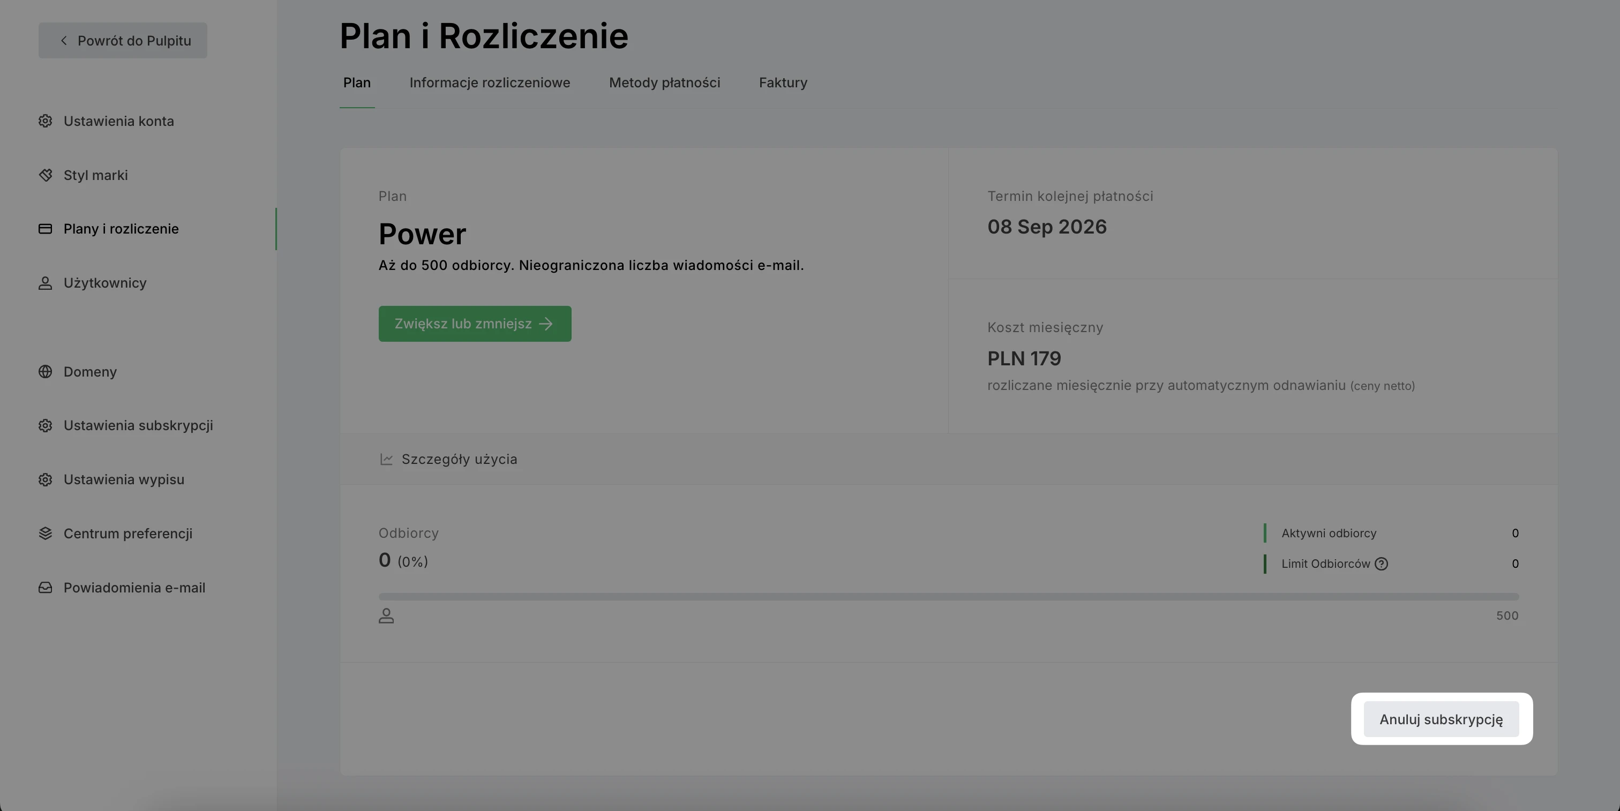This screenshot has height=811, width=1620.
Task: Select Plany i rozliczenie in sidebar menu
Action: tap(121, 229)
